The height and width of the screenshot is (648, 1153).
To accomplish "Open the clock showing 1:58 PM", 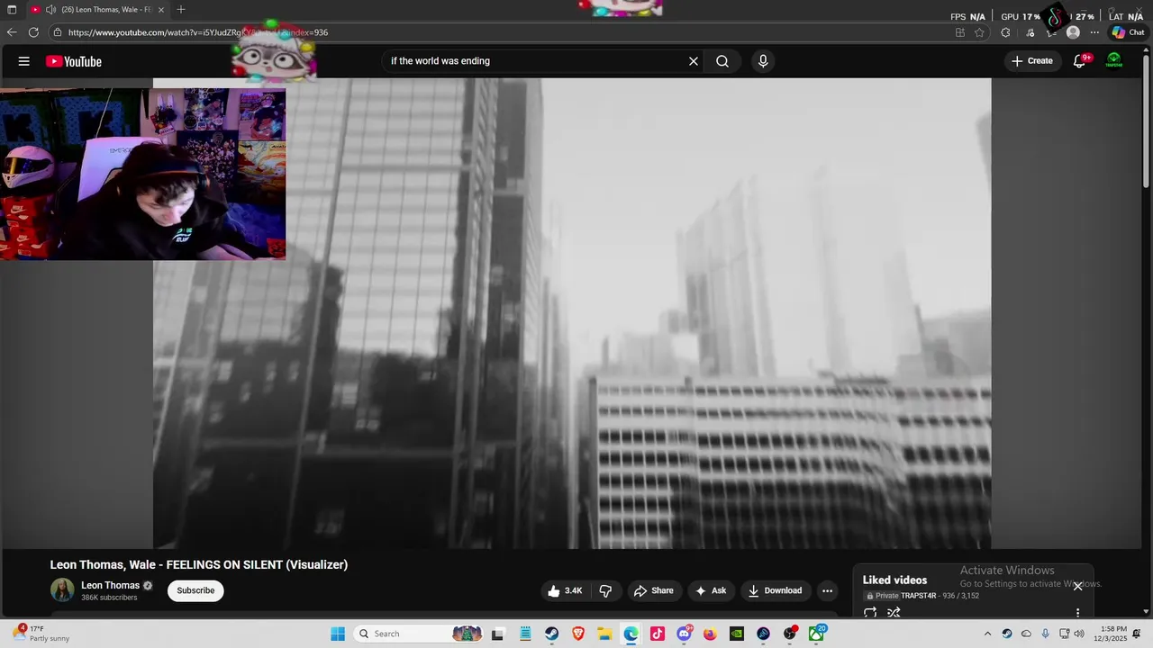I will pyautogui.click(x=1110, y=634).
